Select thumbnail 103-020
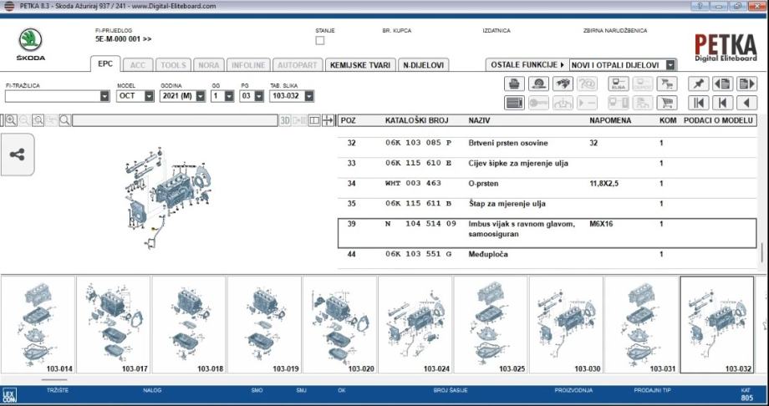Viewport: 769px width, 406px height. click(x=339, y=325)
